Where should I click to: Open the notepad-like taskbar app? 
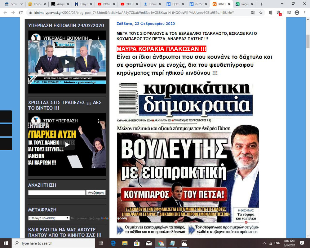coord(172,243)
